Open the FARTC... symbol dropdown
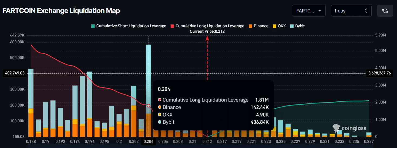The image size is (397, 148). [309, 11]
